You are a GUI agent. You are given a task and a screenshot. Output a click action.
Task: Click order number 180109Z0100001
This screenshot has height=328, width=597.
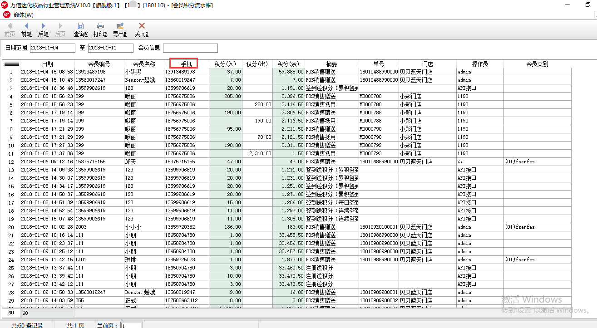pyautogui.click(x=379, y=227)
